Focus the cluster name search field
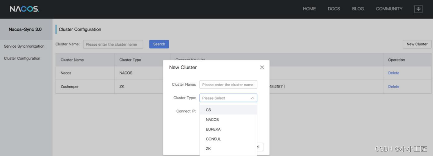 tap(113, 44)
